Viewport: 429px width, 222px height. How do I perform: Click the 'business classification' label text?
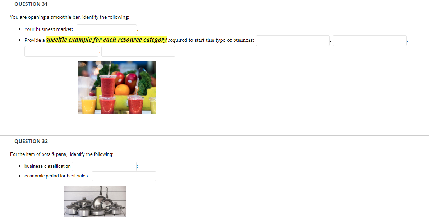click(47, 166)
